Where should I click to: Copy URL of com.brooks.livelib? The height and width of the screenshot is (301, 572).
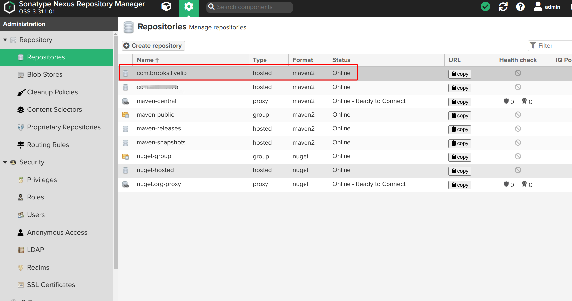[460, 74]
